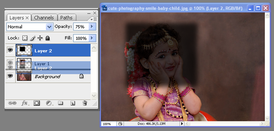
Task: Open the Layers panel options menu
Action: [95, 19]
